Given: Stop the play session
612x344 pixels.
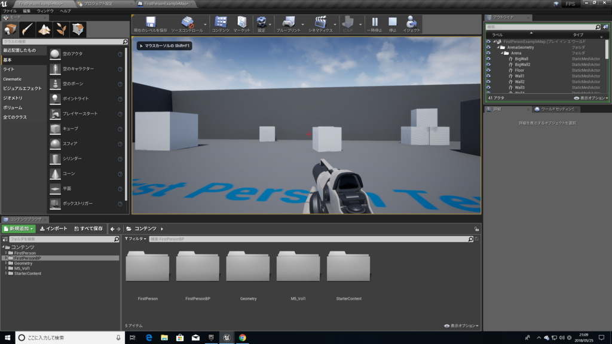Looking at the screenshot, I should coord(393,24).
